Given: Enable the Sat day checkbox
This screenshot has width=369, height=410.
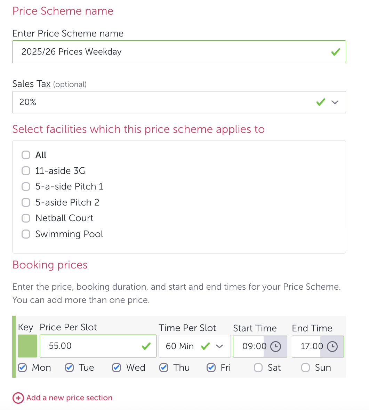Looking at the screenshot, I should click(x=258, y=368).
